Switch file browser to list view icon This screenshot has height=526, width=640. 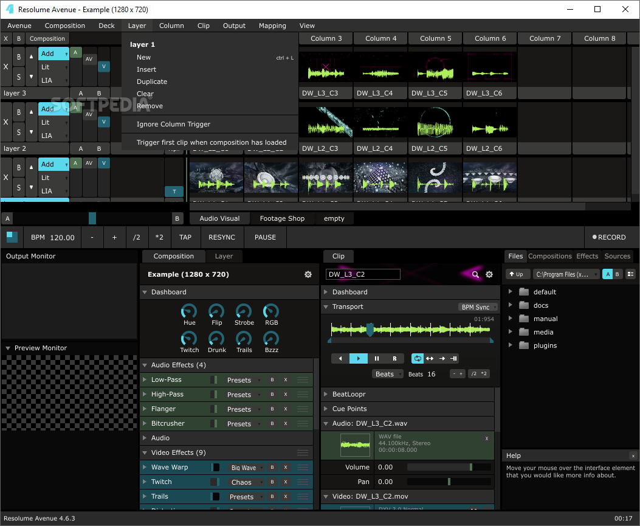(x=631, y=274)
